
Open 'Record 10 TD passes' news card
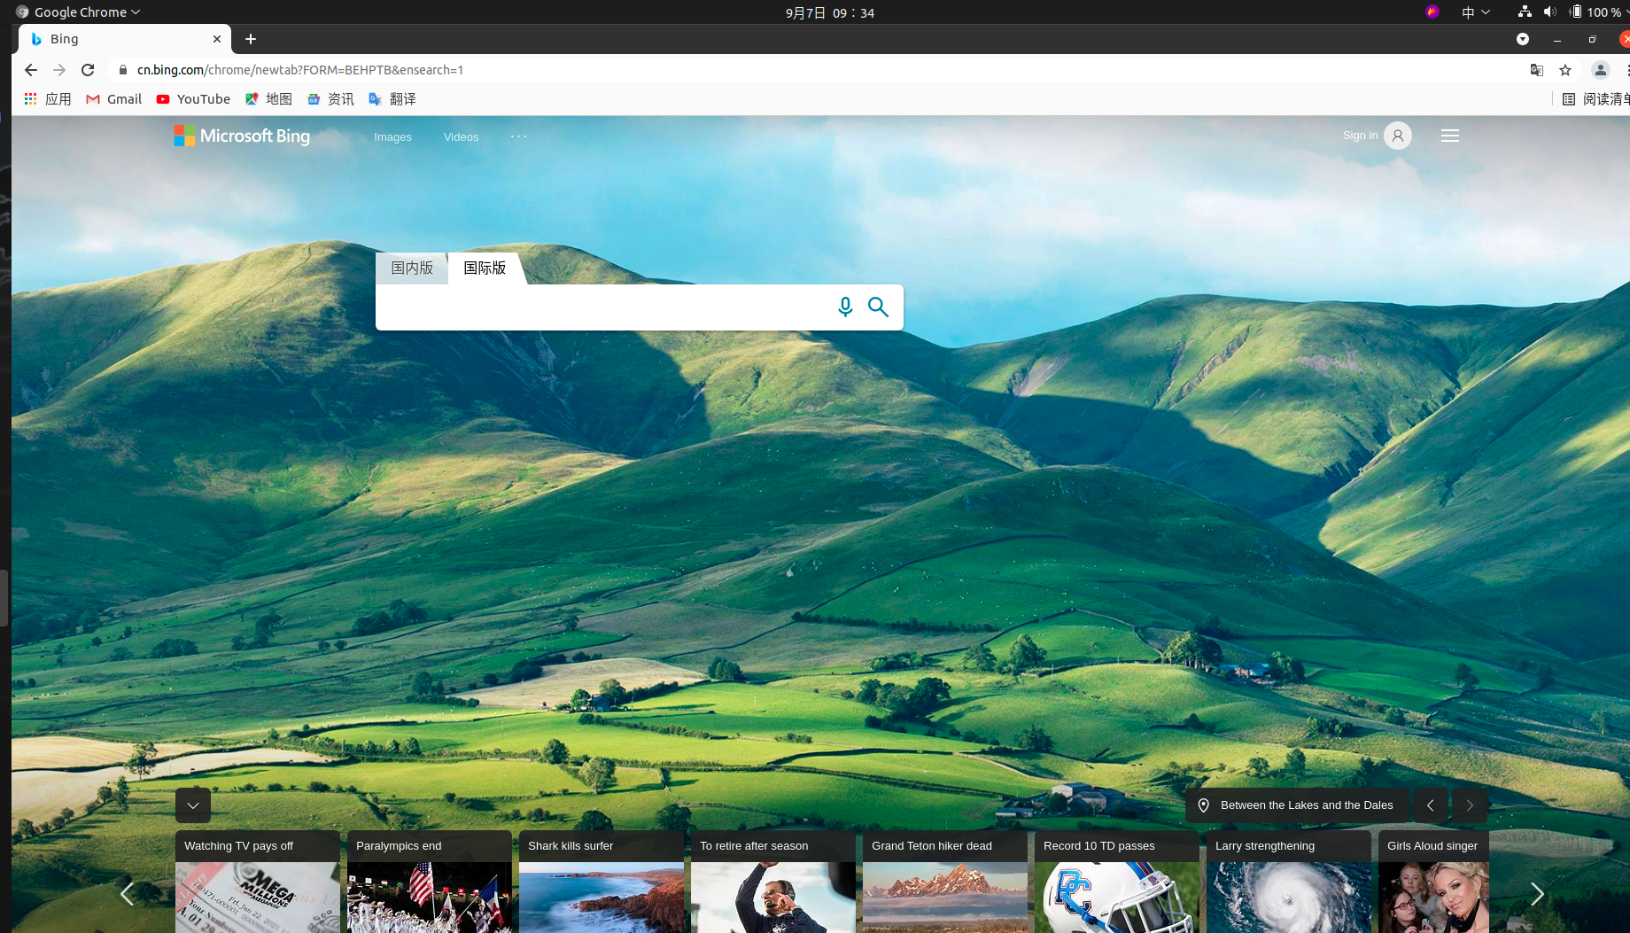[1117, 882]
